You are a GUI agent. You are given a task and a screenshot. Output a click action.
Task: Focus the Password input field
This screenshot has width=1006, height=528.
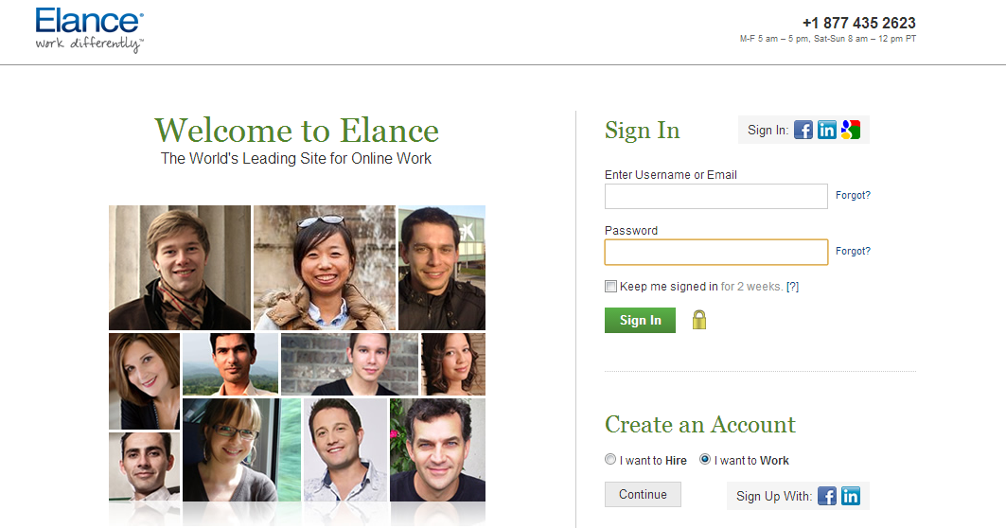click(x=716, y=252)
